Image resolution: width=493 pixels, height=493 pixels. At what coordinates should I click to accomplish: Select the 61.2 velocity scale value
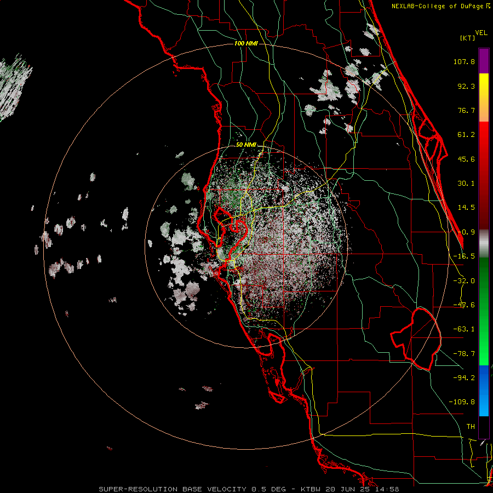466,135
